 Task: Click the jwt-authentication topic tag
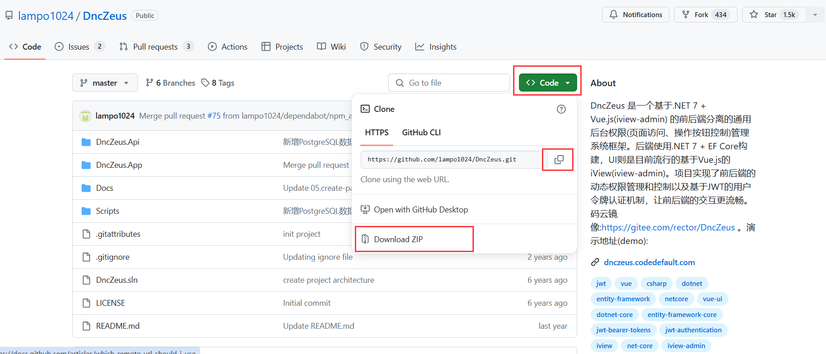[x=693, y=330]
